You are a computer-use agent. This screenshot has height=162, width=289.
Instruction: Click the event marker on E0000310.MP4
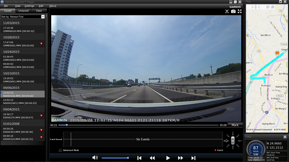pos(41,138)
